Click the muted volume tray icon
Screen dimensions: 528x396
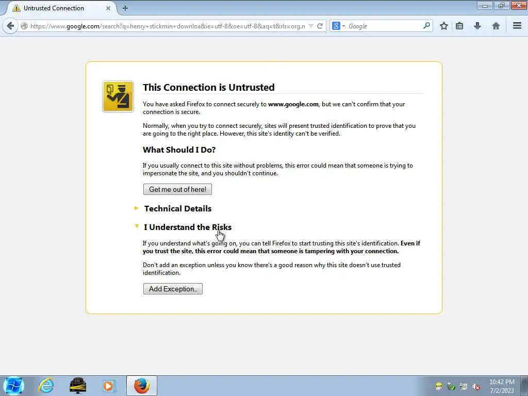476,387
